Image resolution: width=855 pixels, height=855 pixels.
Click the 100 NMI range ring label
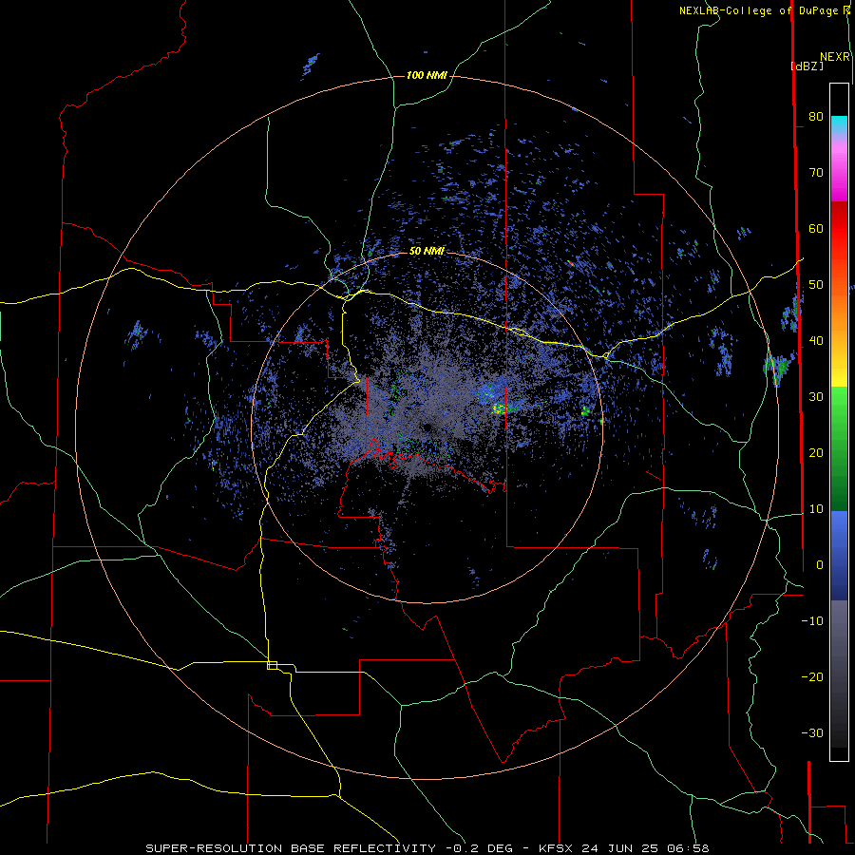click(x=427, y=75)
